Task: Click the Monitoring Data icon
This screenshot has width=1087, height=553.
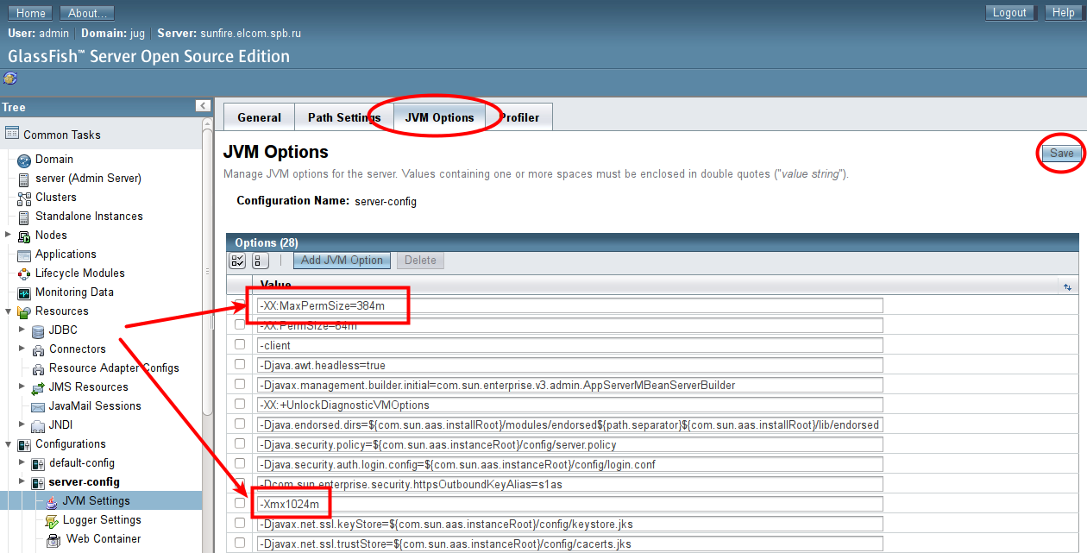Action: click(24, 292)
